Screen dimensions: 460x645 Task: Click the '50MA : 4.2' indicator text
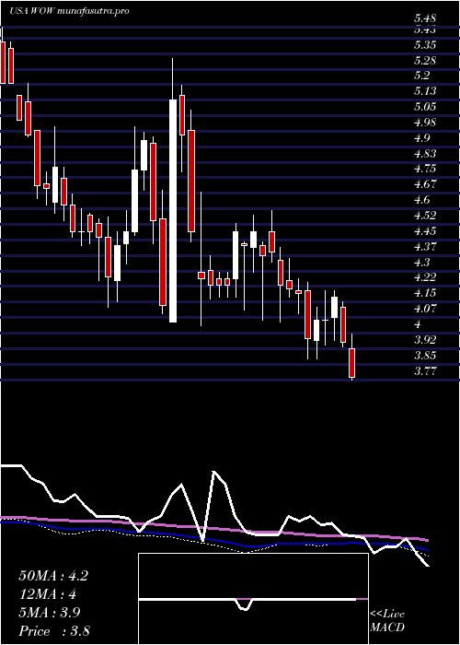tap(53, 576)
